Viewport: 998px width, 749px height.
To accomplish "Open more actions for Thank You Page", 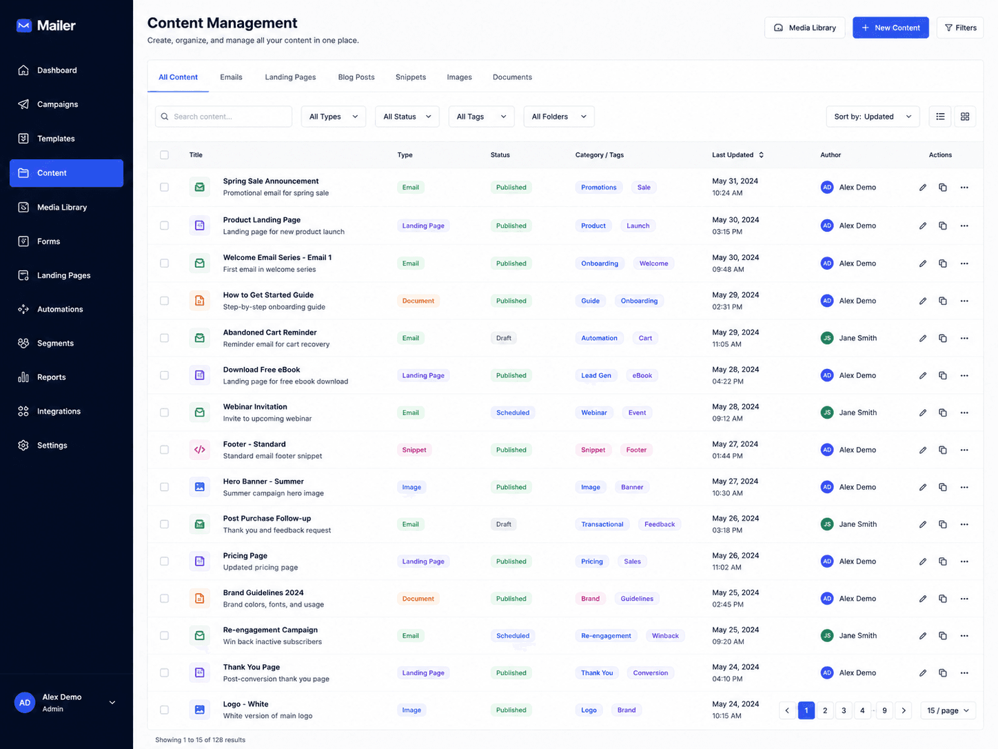I will coord(964,672).
